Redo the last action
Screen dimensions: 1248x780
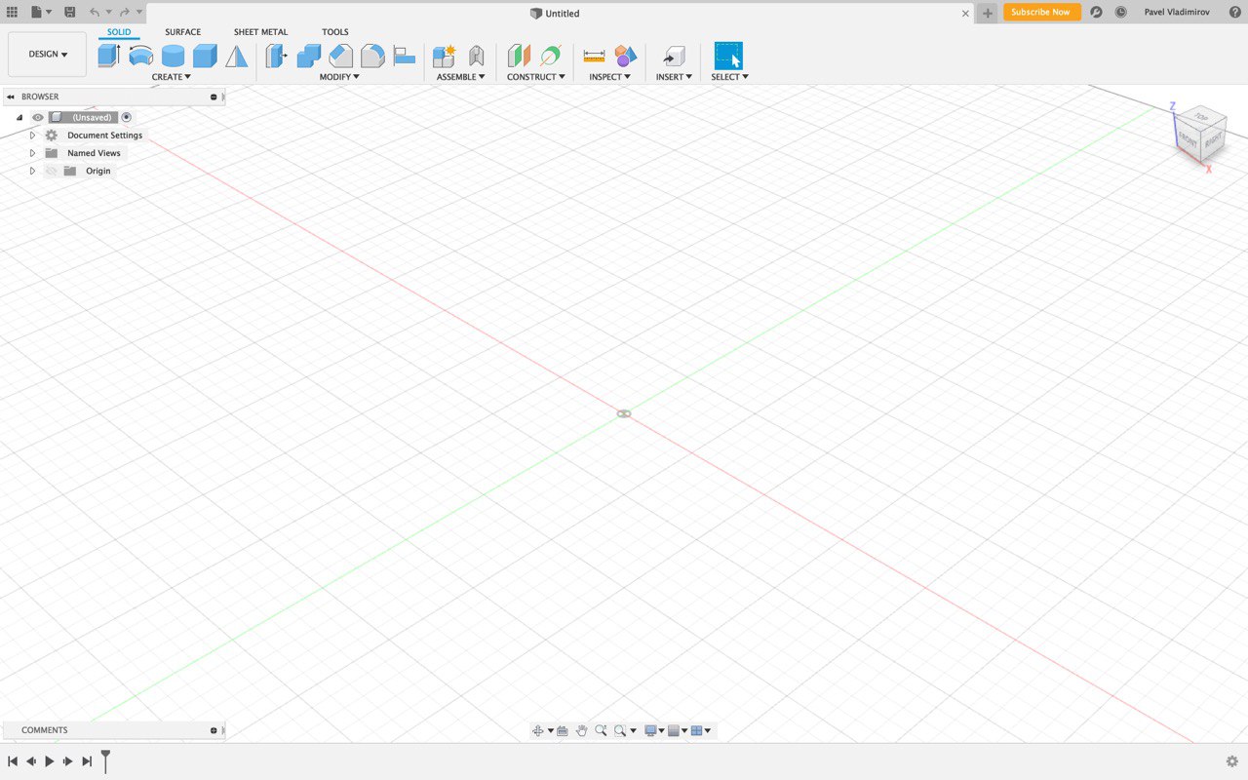tap(125, 12)
